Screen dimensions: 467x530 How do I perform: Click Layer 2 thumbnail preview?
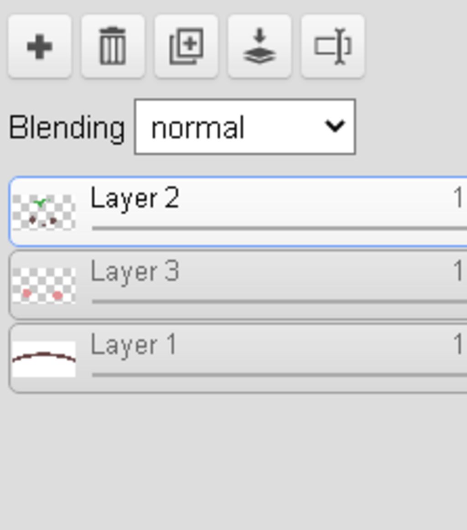pos(44,212)
